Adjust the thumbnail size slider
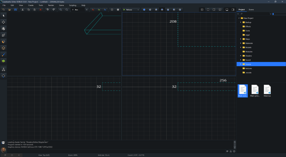Image resolution: width=286 pixels, height=157 pixels. click(273, 14)
